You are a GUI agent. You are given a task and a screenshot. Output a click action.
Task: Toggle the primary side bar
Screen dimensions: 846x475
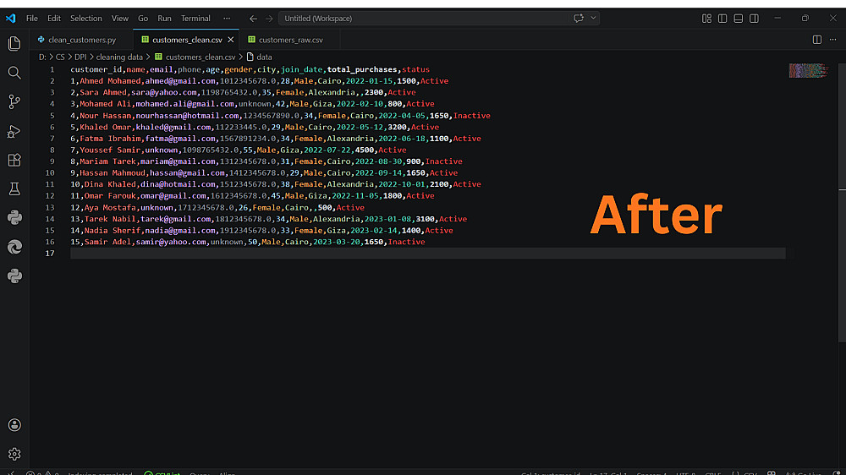click(x=722, y=19)
